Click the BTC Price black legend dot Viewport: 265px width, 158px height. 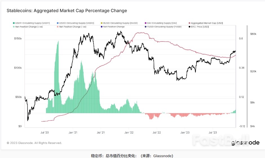pyautogui.click(x=189, y=27)
